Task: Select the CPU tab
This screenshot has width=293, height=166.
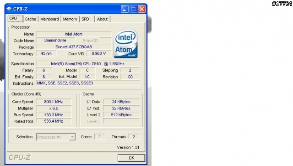Action: point(15,19)
